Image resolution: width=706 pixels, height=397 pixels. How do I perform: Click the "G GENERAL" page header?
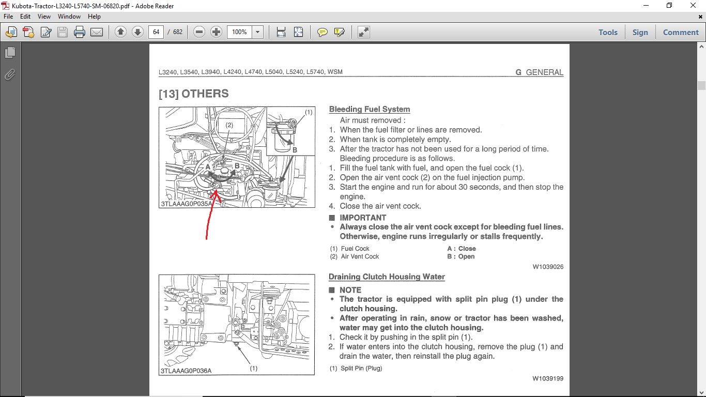pos(540,72)
